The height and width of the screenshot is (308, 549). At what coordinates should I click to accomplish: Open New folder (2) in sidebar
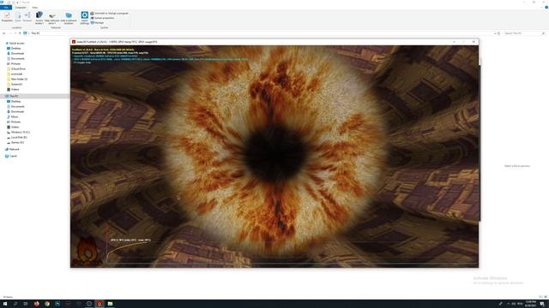coord(17,79)
